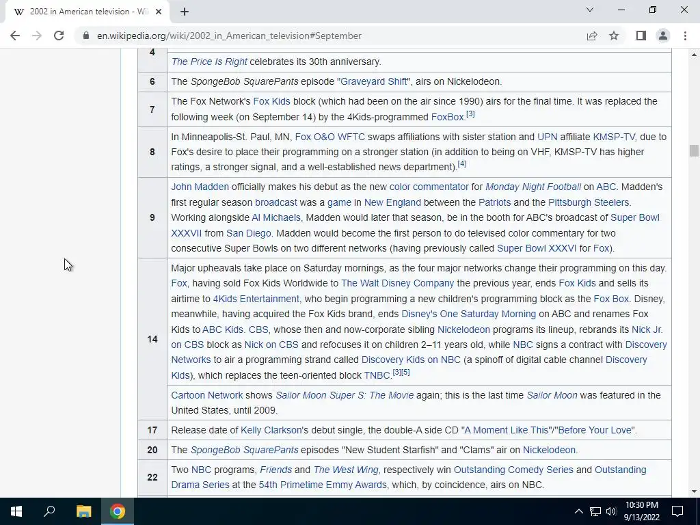The image size is (700, 525).
Task: Open File Explorer from taskbar
Action: 83,511
